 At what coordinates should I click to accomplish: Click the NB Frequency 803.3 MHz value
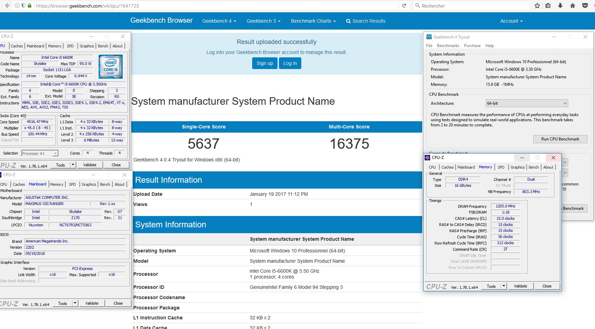click(x=531, y=192)
